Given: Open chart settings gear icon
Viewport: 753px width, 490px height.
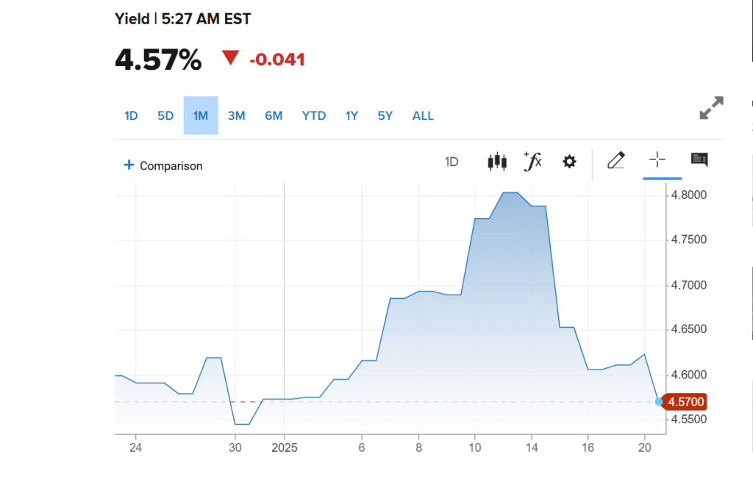Looking at the screenshot, I should [x=569, y=162].
